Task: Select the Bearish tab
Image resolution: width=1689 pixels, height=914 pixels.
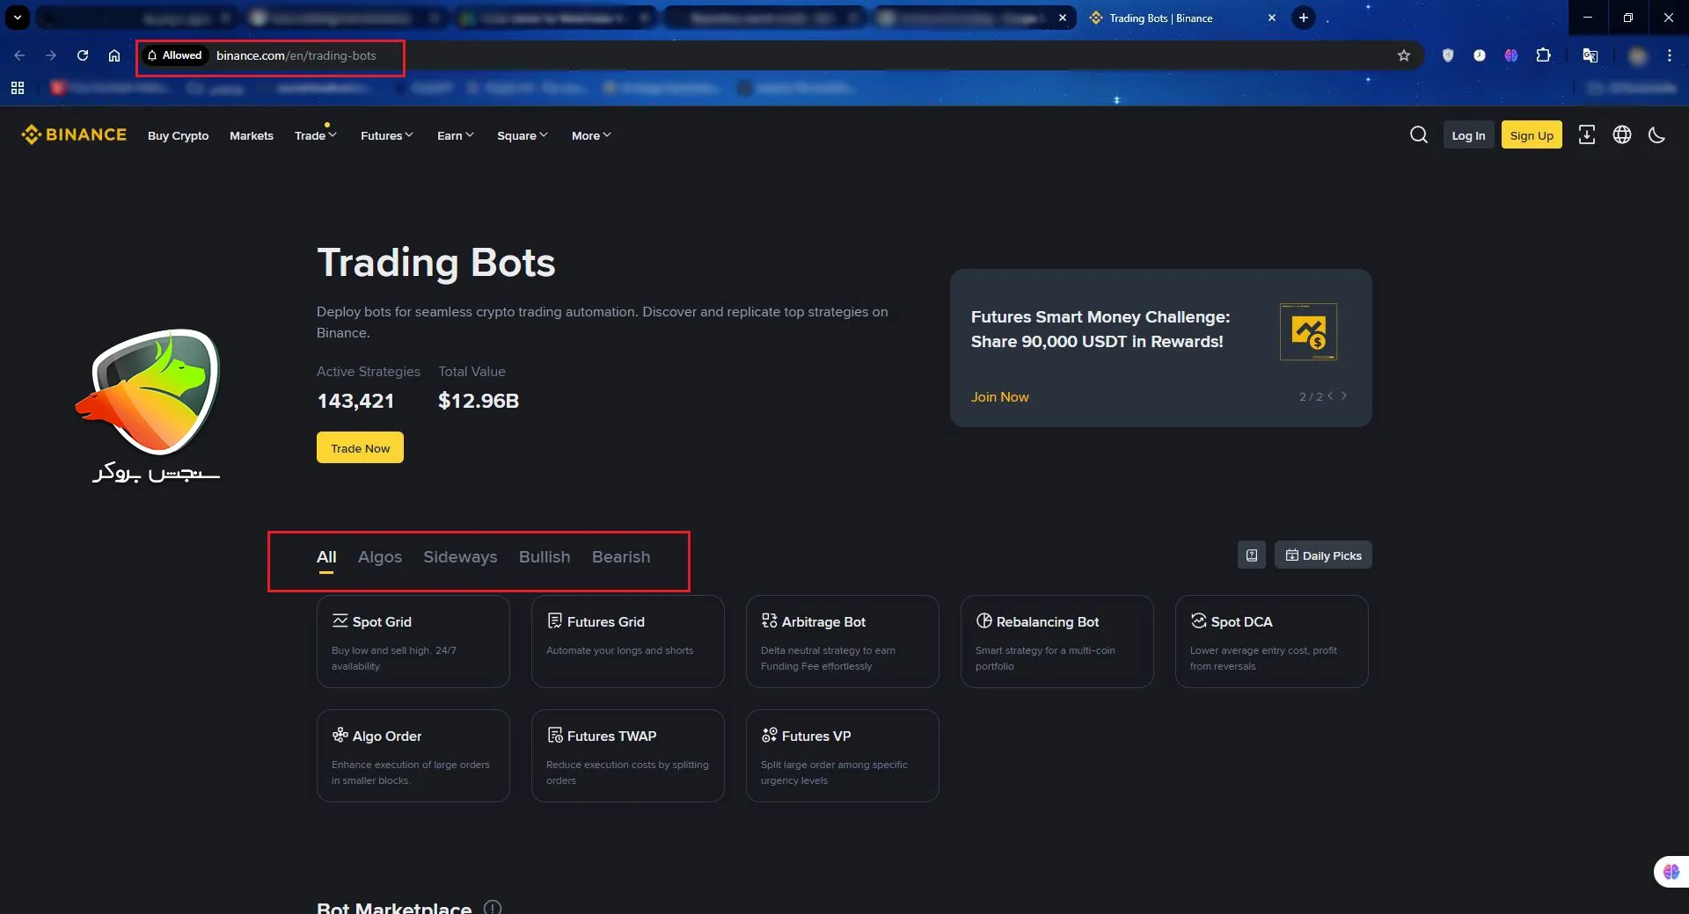Action: coord(621,557)
